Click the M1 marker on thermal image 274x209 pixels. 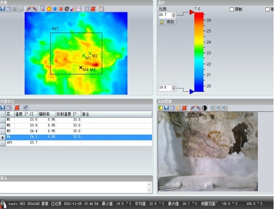pos(83,56)
